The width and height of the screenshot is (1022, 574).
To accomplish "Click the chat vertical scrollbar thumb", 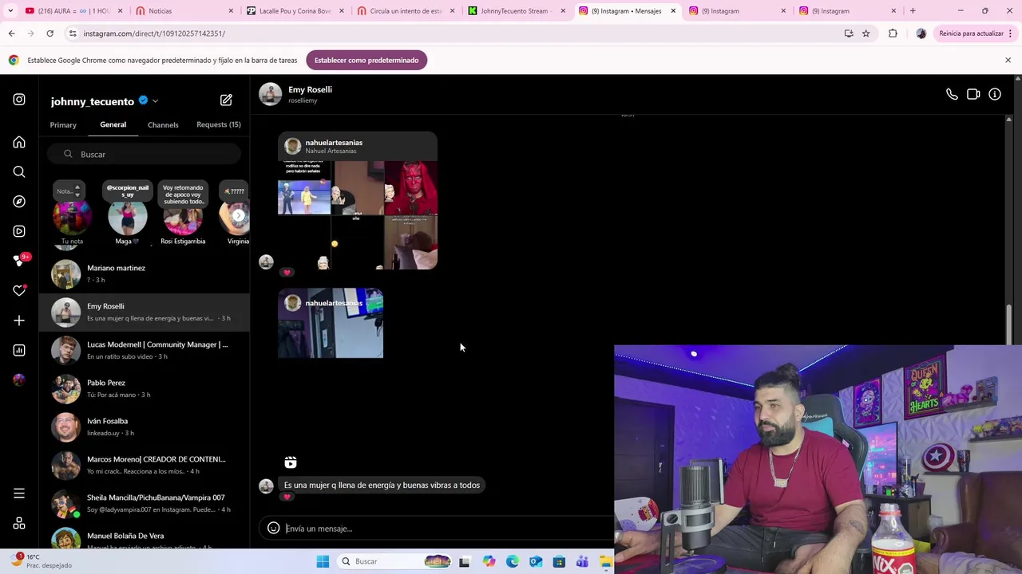I will [1008, 324].
